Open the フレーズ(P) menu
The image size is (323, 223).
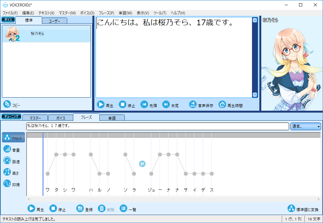[x=106, y=13]
